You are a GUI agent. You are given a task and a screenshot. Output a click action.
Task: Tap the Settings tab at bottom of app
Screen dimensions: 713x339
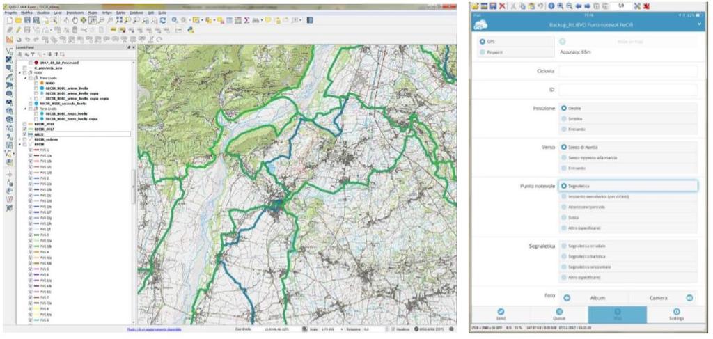[x=676, y=315]
